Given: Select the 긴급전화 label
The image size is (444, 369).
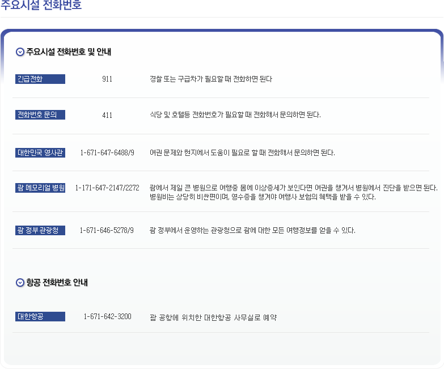Looking at the screenshot, I should click(40, 79).
